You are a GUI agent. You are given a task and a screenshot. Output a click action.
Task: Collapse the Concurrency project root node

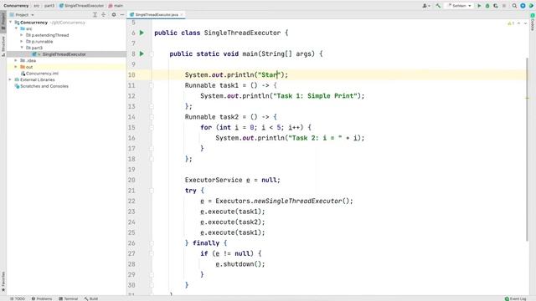pos(10,23)
